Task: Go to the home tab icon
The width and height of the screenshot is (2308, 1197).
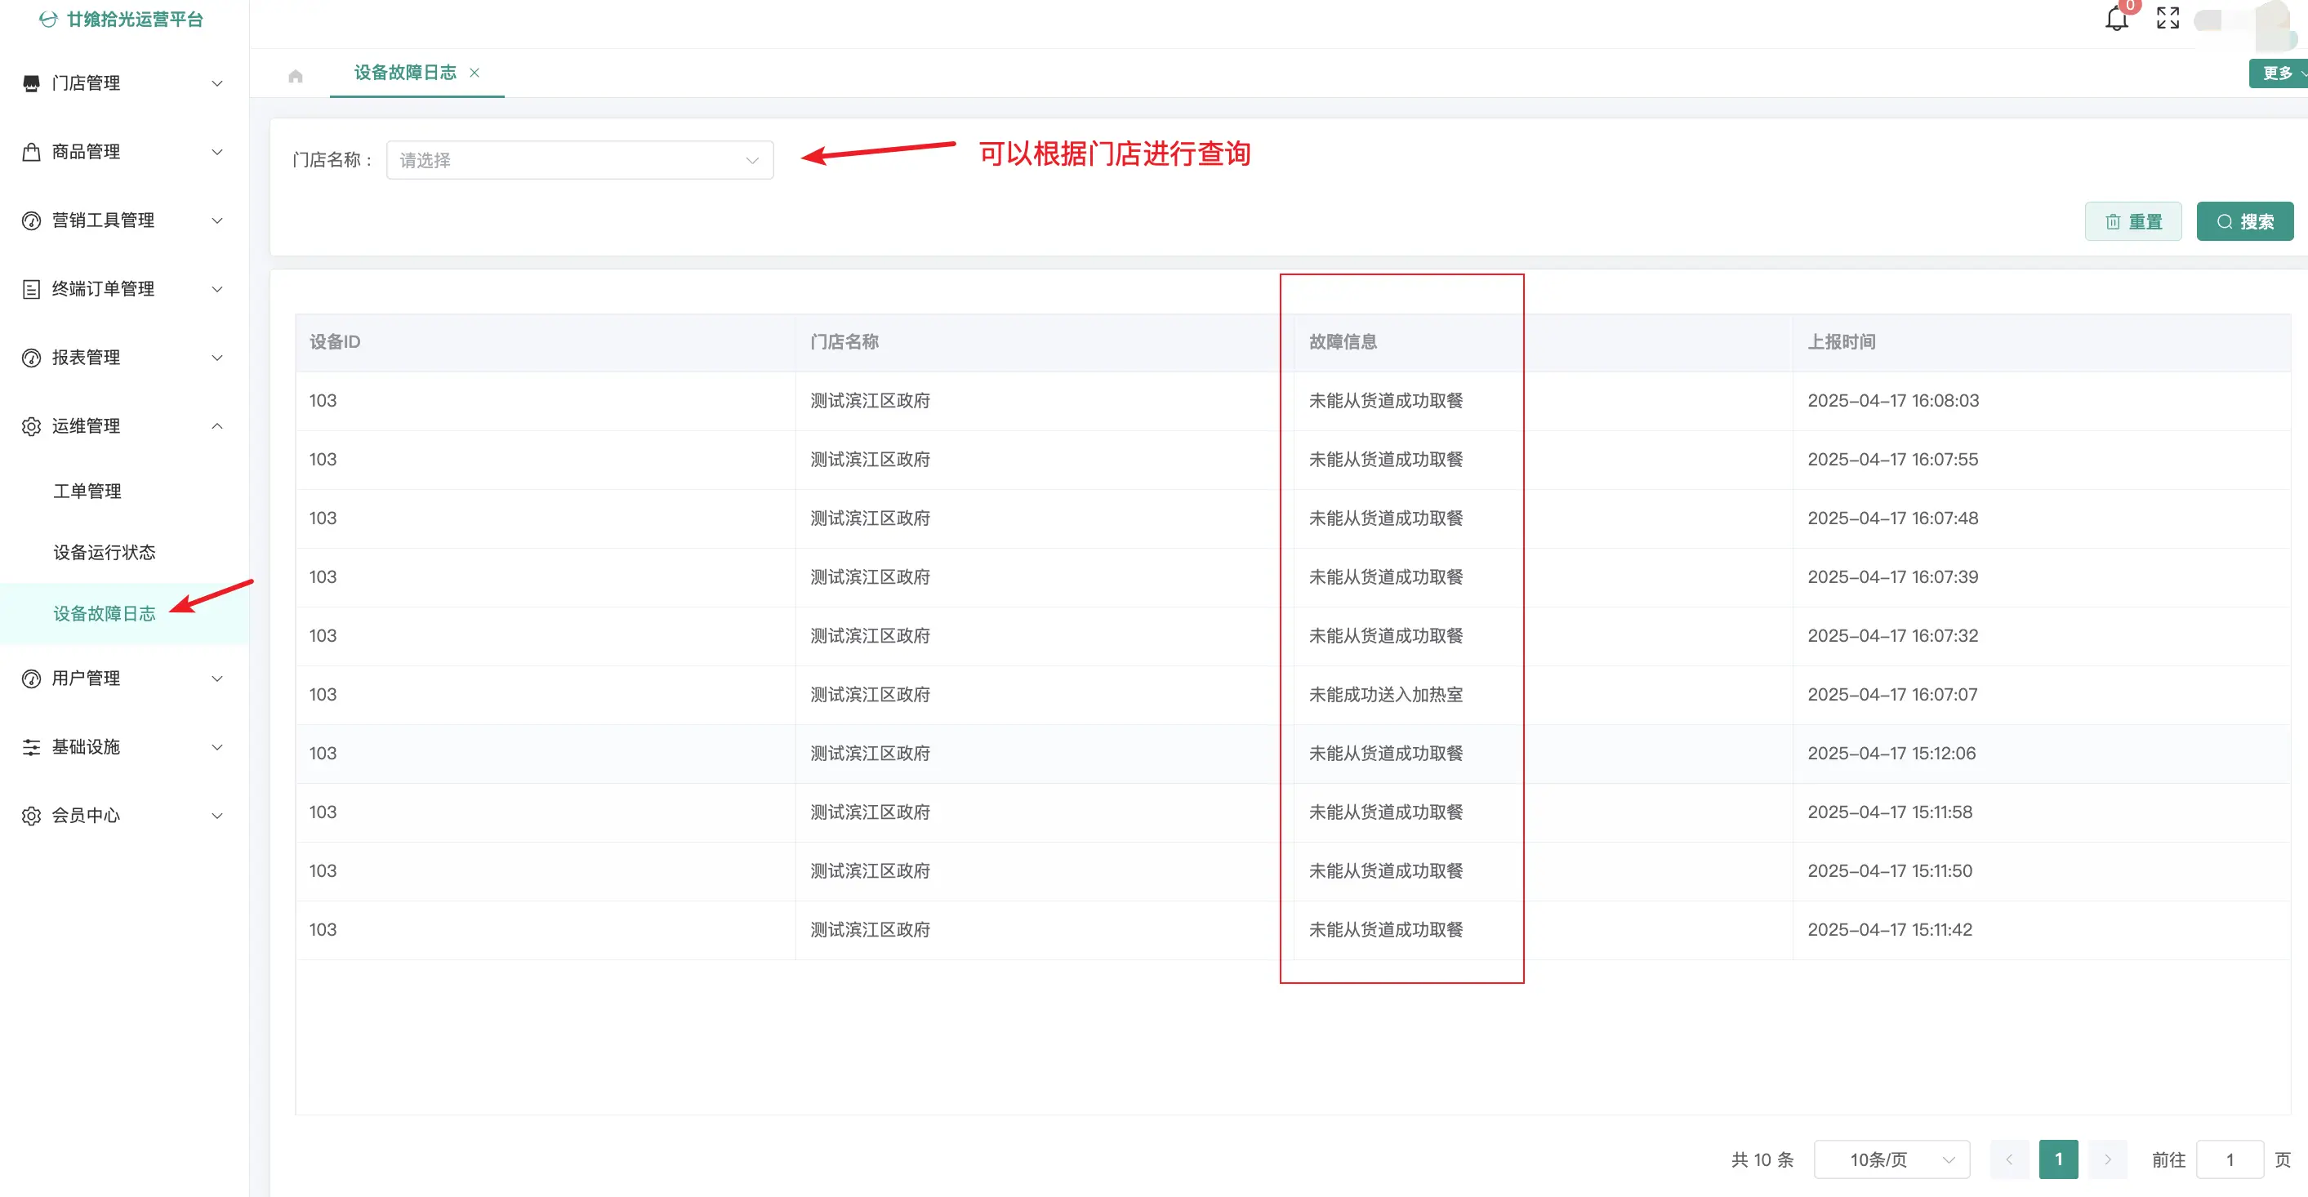Action: coord(296,76)
